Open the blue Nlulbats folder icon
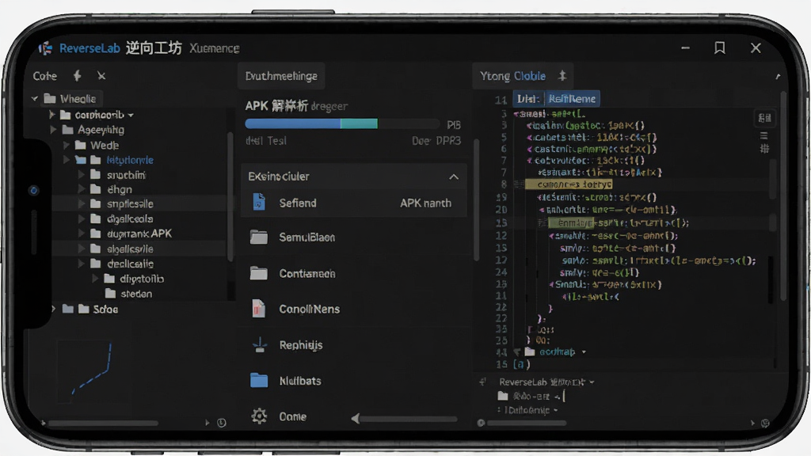This screenshot has height=456, width=811. click(259, 381)
